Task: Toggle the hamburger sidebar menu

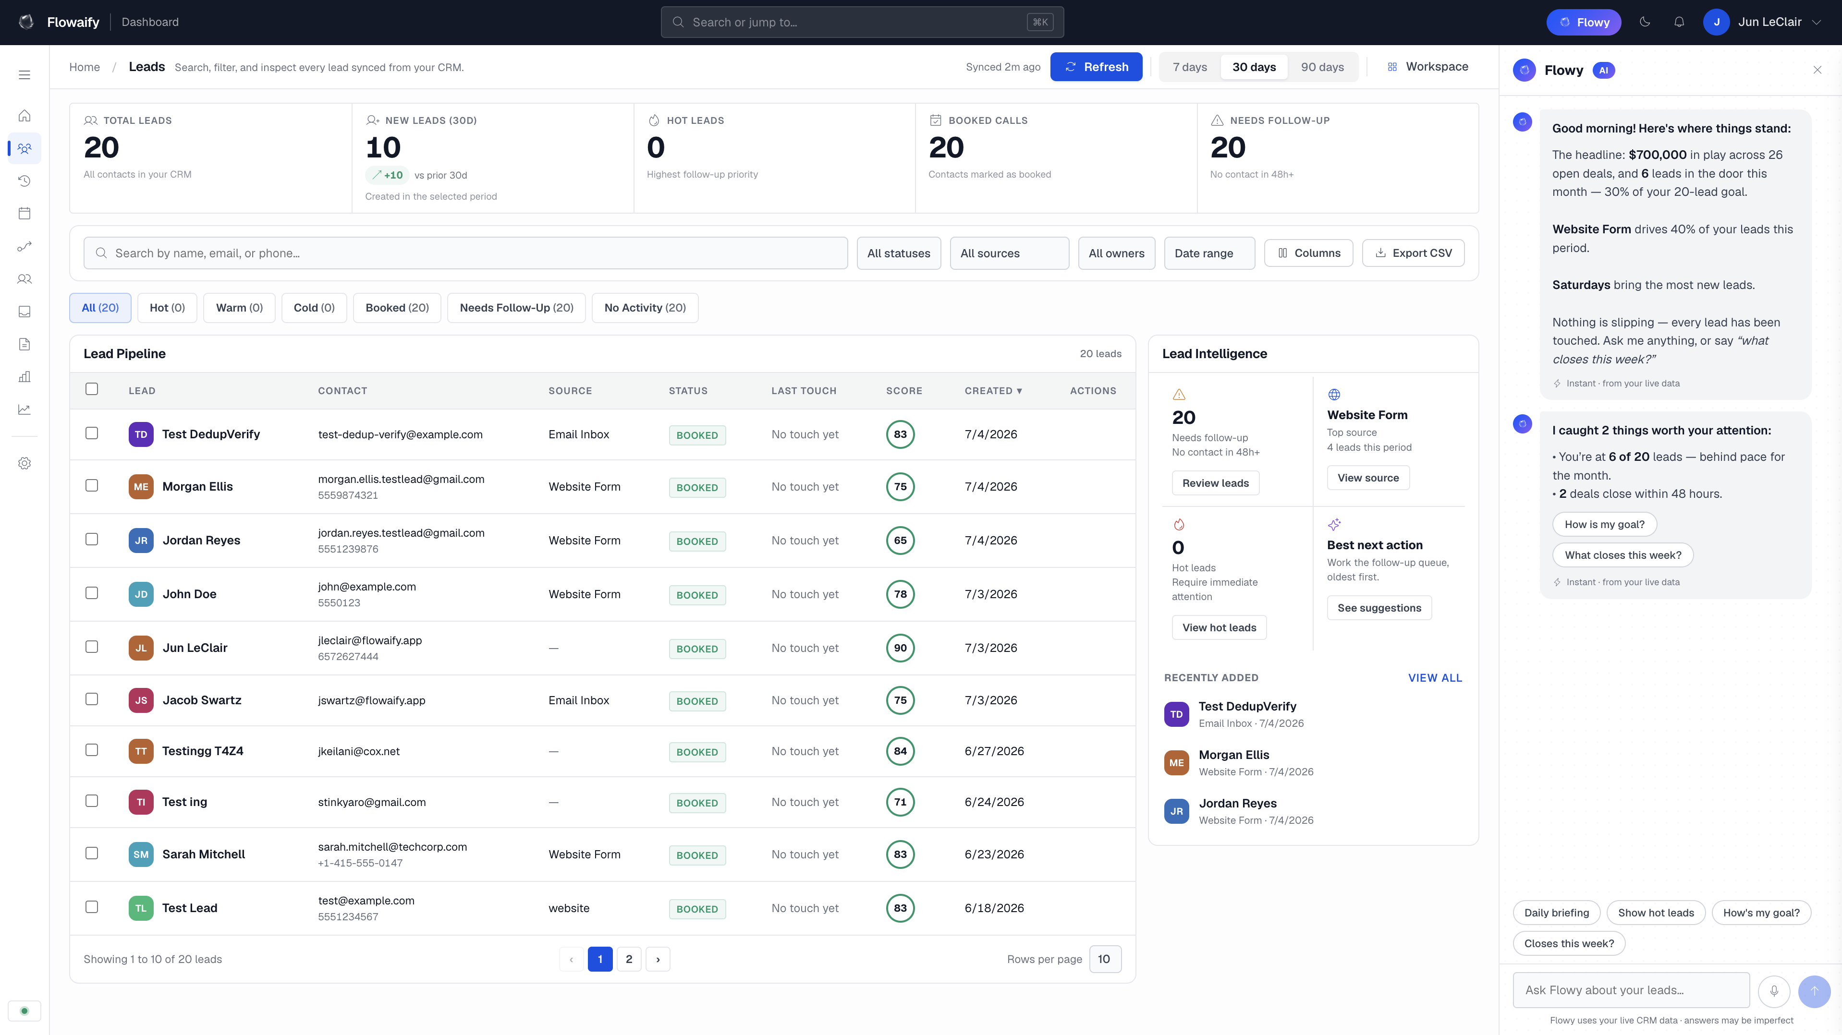Action: point(24,75)
